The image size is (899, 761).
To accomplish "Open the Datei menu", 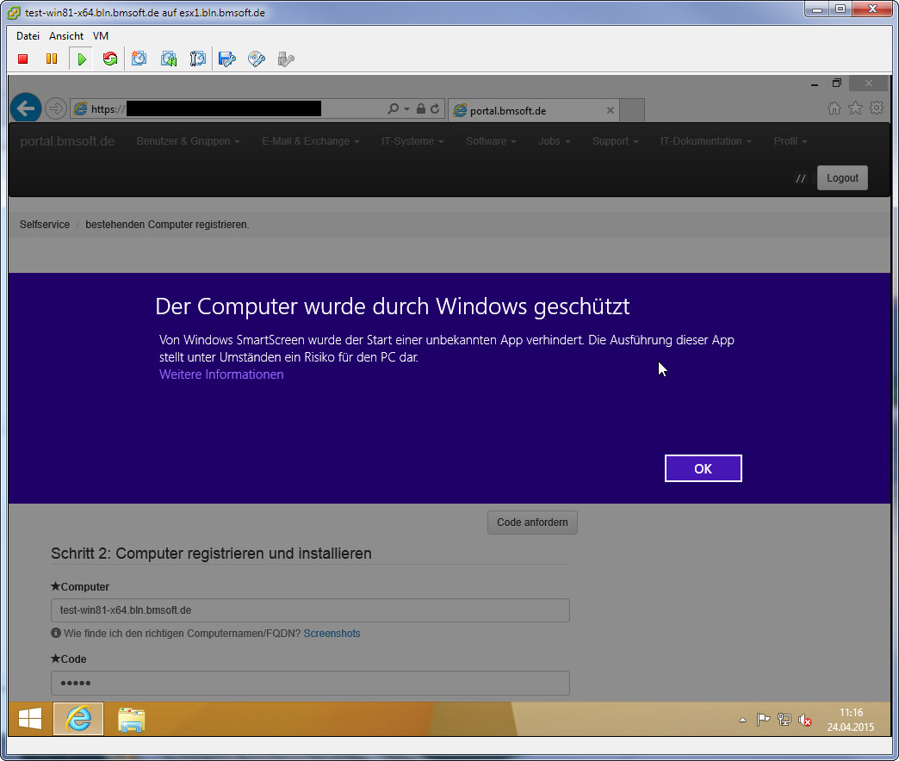I will coord(28,36).
